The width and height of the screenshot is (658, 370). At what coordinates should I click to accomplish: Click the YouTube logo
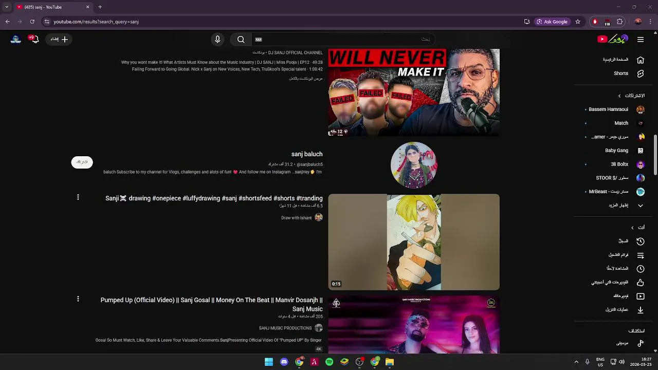(613, 39)
